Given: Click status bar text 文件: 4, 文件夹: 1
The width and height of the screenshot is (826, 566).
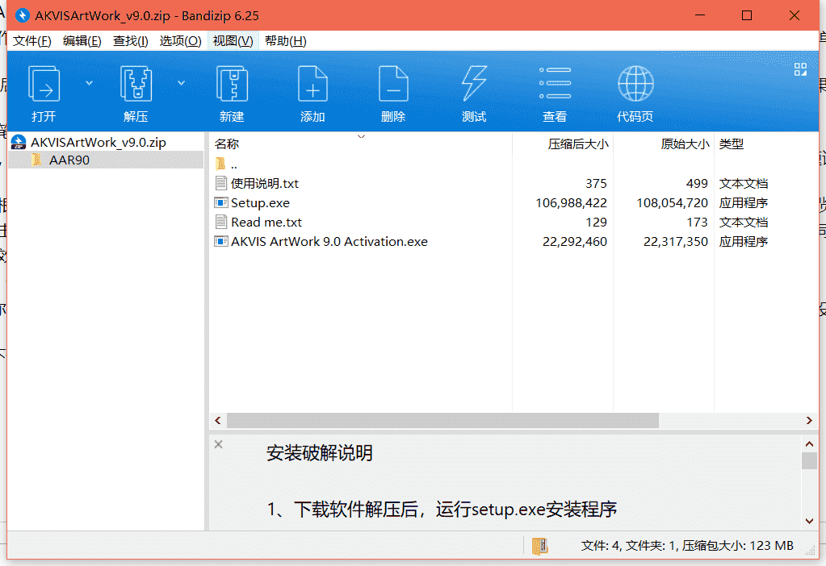Looking at the screenshot, I should coord(628,546).
